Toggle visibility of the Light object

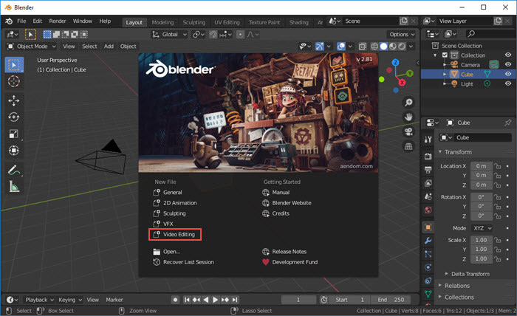click(507, 83)
